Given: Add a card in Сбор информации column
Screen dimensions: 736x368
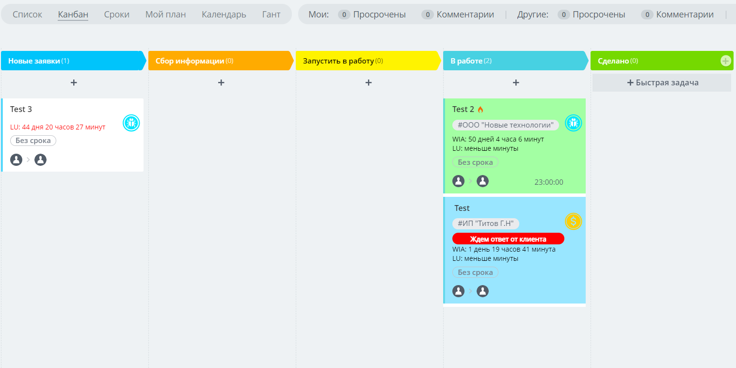Looking at the screenshot, I should click(x=221, y=83).
